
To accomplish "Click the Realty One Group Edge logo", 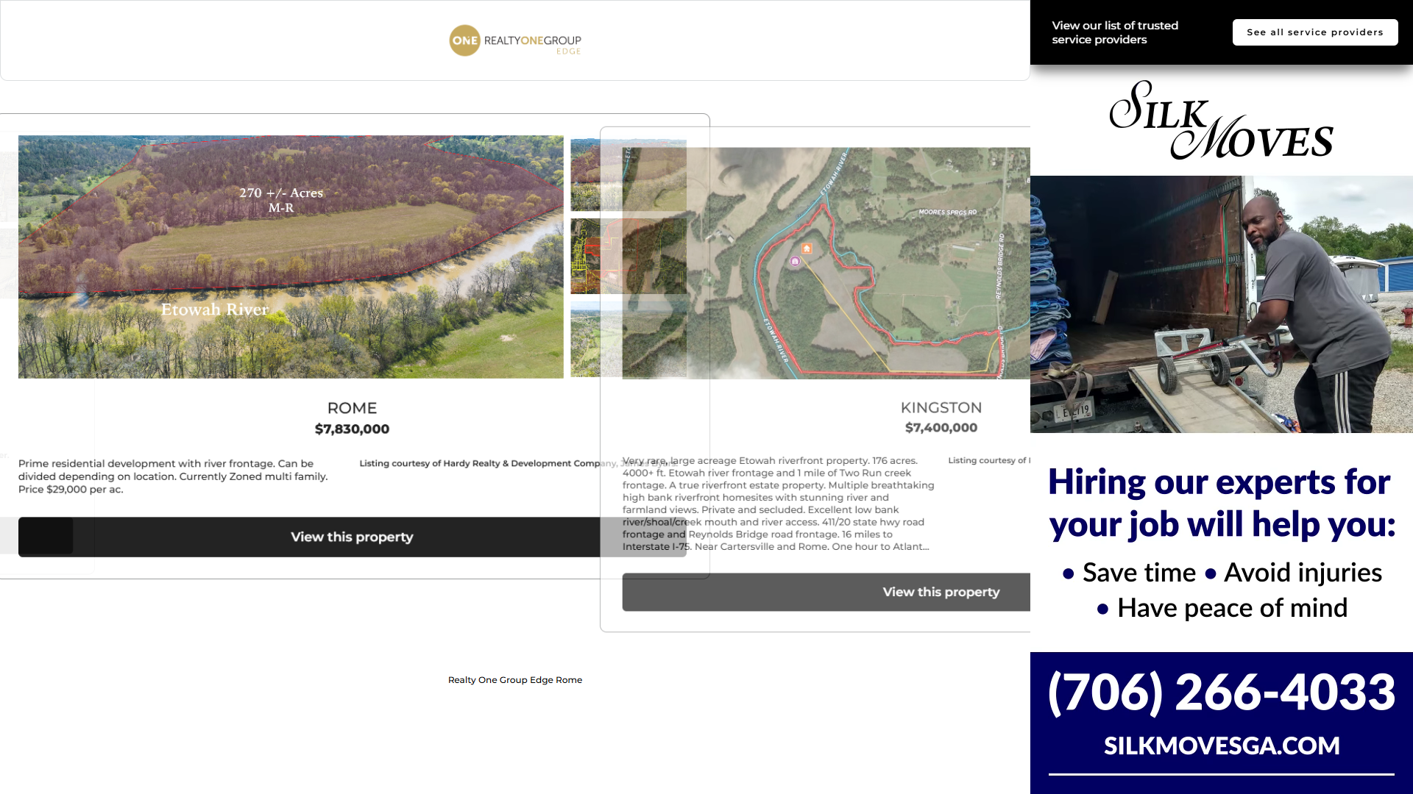I will [x=515, y=41].
